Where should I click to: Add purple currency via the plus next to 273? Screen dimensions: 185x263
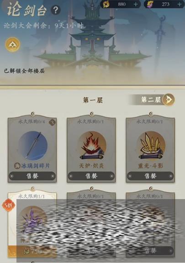click(x=180, y=4)
